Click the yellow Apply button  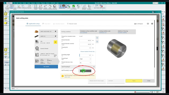134,81
